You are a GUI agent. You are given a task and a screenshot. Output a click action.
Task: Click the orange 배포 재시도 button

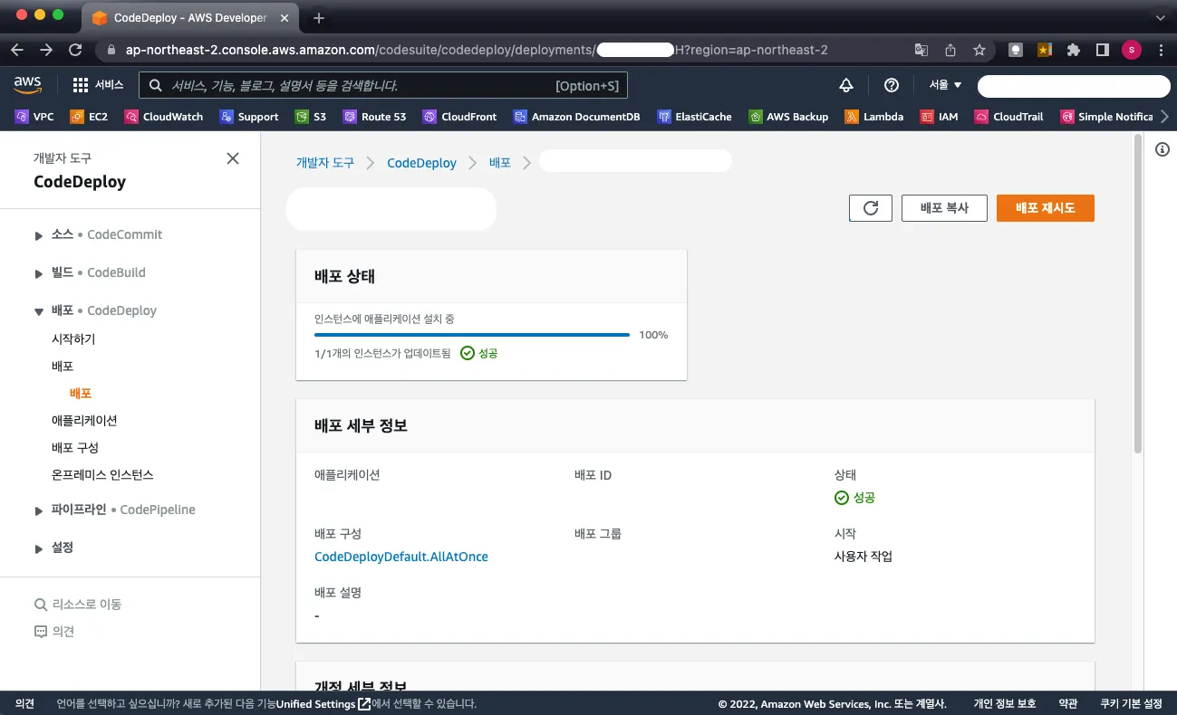pyautogui.click(x=1046, y=208)
